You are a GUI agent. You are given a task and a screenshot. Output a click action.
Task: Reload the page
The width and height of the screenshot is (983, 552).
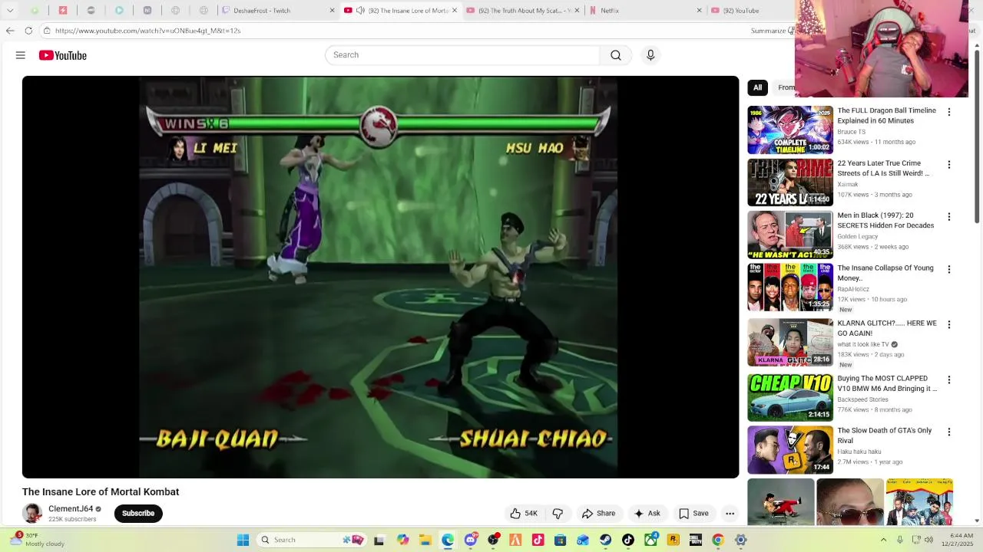click(x=28, y=31)
